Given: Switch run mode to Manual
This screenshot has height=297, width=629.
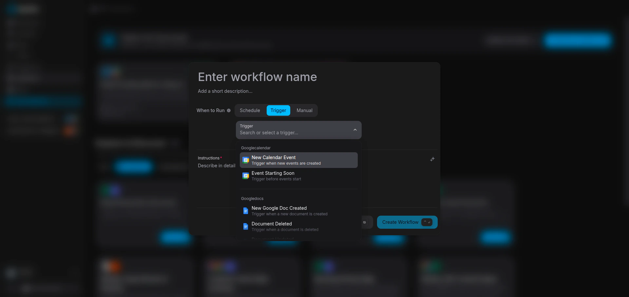Looking at the screenshot, I should tap(304, 110).
